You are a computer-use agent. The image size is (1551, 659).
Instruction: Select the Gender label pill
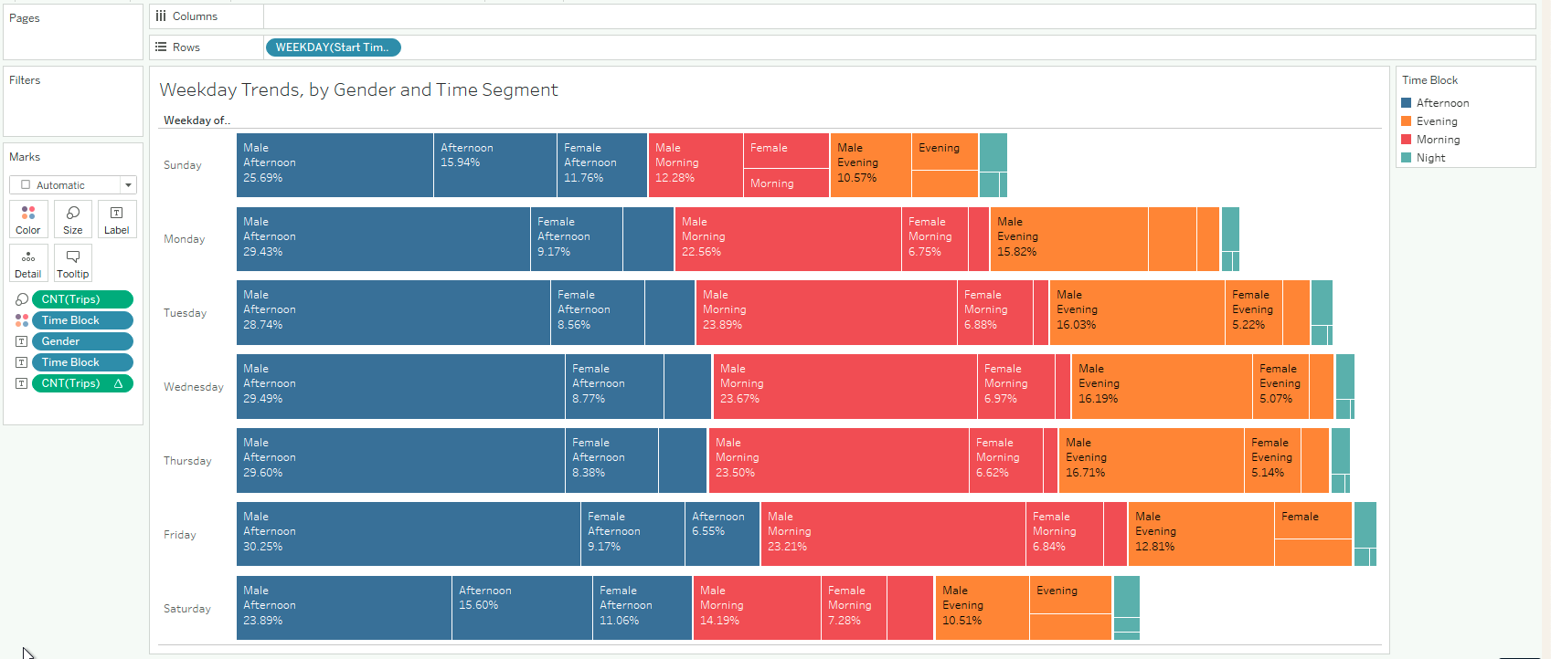click(82, 341)
